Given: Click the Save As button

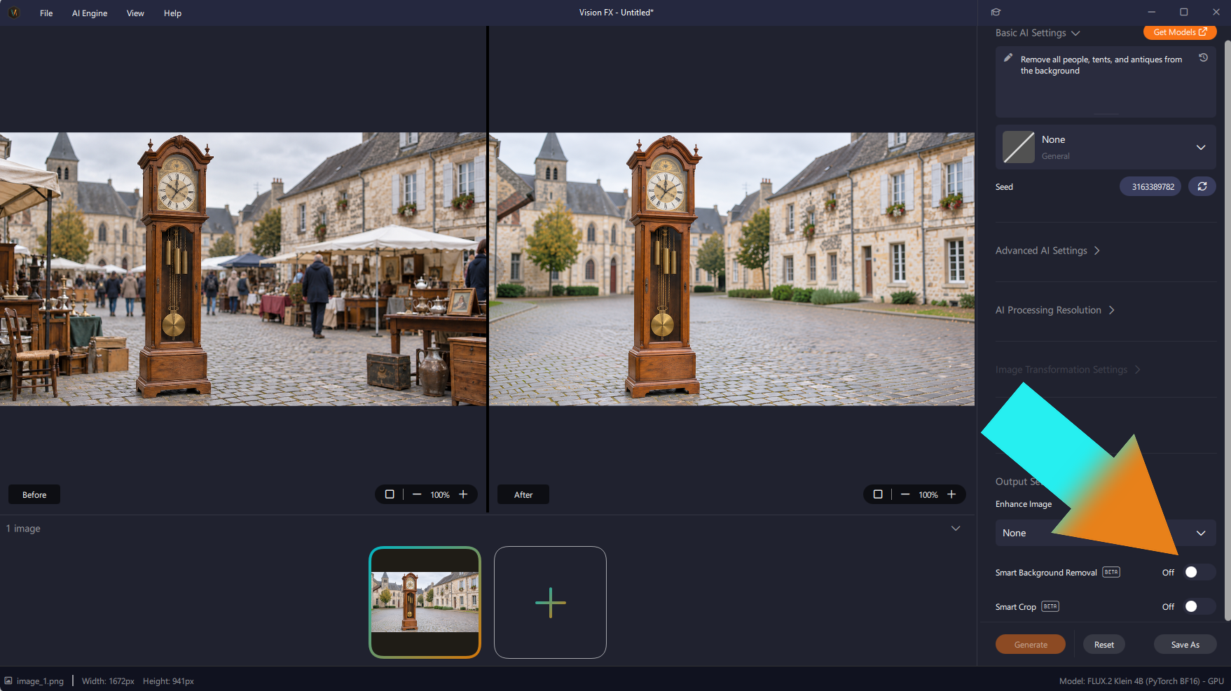Looking at the screenshot, I should [1185, 645].
